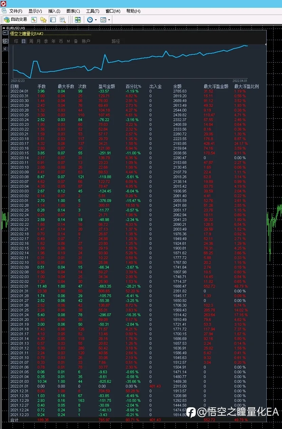Click total percentage 80.71 %
Viewport: 282px width, 429px height.
point(133,420)
